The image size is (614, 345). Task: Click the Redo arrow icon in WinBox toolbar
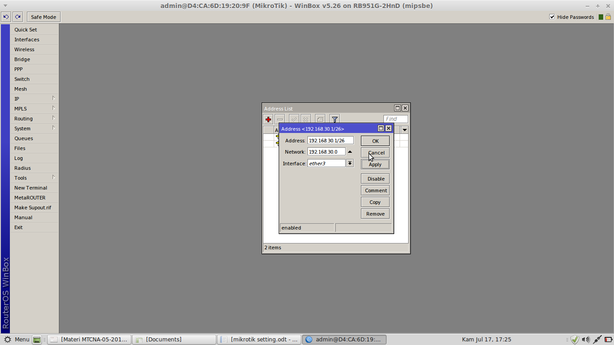(x=18, y=17)
